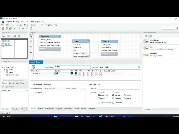Image resolution: width=179 pixels, height=134 pixels.
Task: Click the Zoom in magnifier icon
Action: point(15,36)
